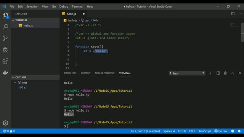This screenshot has width=244, height=137.
Task: Change indentation via Spaces: 4
Action: click(169, 131)
